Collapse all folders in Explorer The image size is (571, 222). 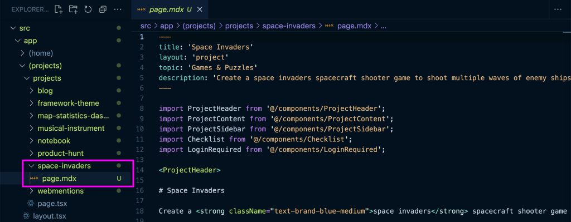[x=103, y=9]
